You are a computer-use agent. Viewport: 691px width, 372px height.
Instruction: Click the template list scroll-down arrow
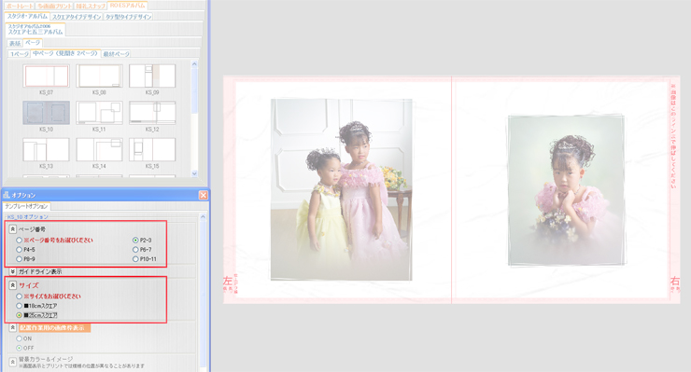[x=194, y=173]
